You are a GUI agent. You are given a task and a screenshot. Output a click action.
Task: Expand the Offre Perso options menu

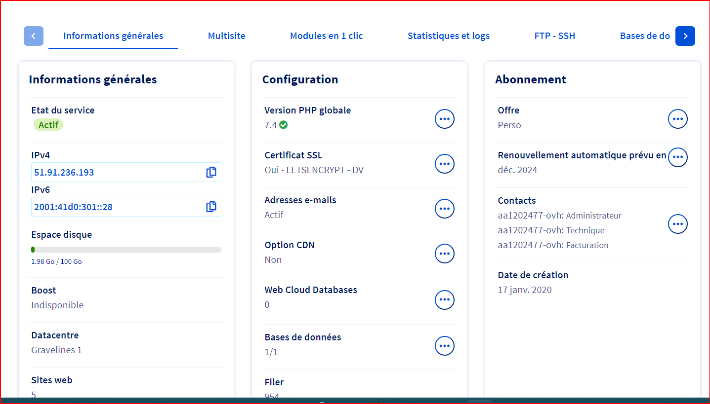(x=677, y=119)
